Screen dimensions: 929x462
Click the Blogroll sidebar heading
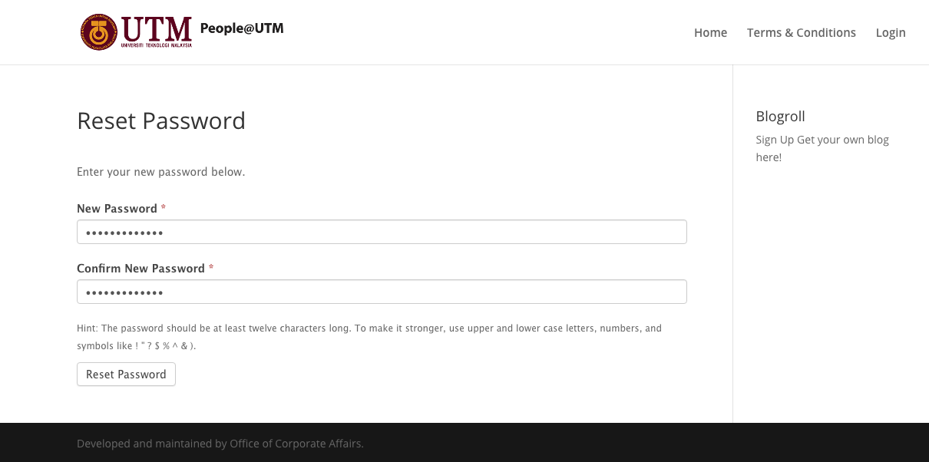780,116
